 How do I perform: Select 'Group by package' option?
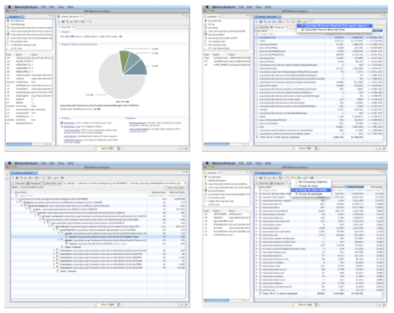pos(311,194)
